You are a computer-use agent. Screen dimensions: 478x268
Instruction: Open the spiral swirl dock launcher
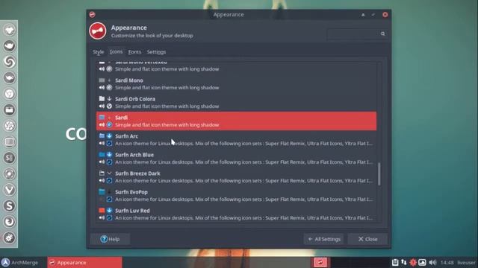coord(9,62)
